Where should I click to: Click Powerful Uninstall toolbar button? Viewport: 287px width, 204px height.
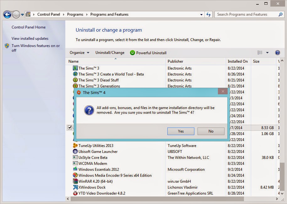(x=148, y=53)
